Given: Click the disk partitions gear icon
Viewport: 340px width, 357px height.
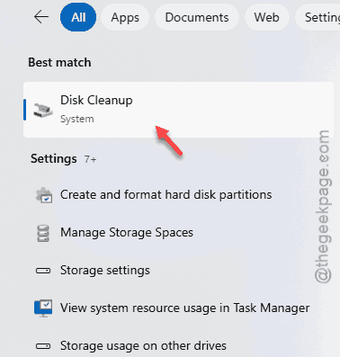Looking at the screenshot, I should coord(44,195).
